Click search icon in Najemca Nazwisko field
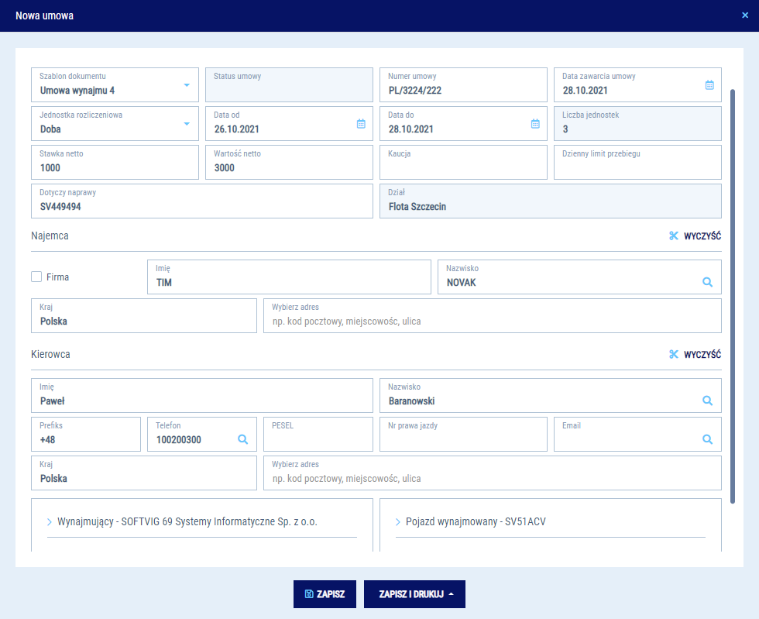This screenshot has width=759, height=619. (x=707, y=283)
